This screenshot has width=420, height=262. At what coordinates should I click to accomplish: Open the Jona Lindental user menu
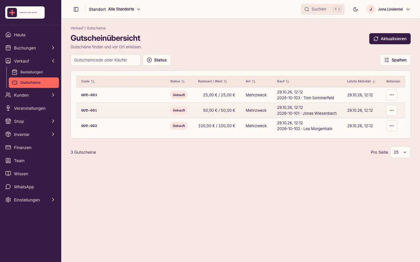[388, 9]
